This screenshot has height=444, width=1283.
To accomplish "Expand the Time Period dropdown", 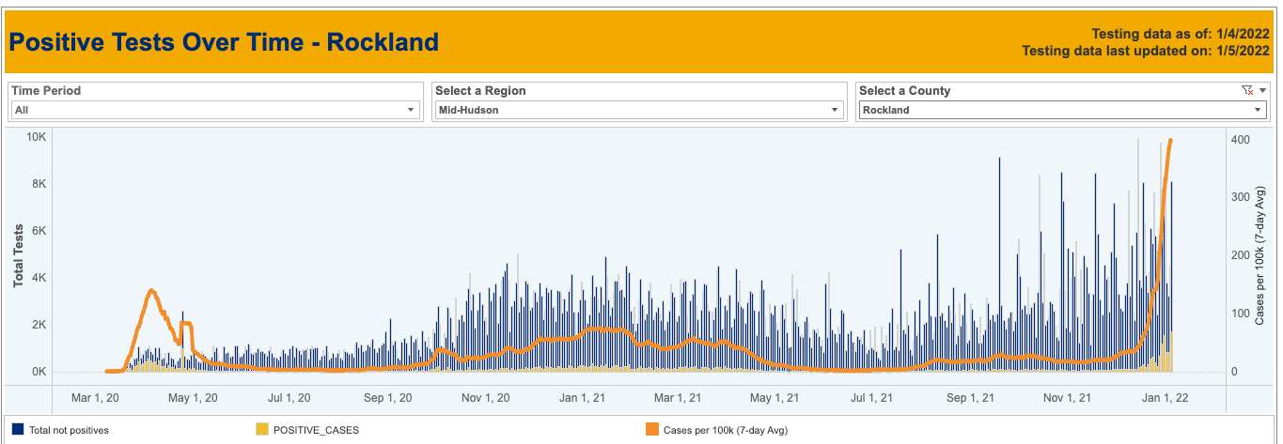I will point(410,110).
